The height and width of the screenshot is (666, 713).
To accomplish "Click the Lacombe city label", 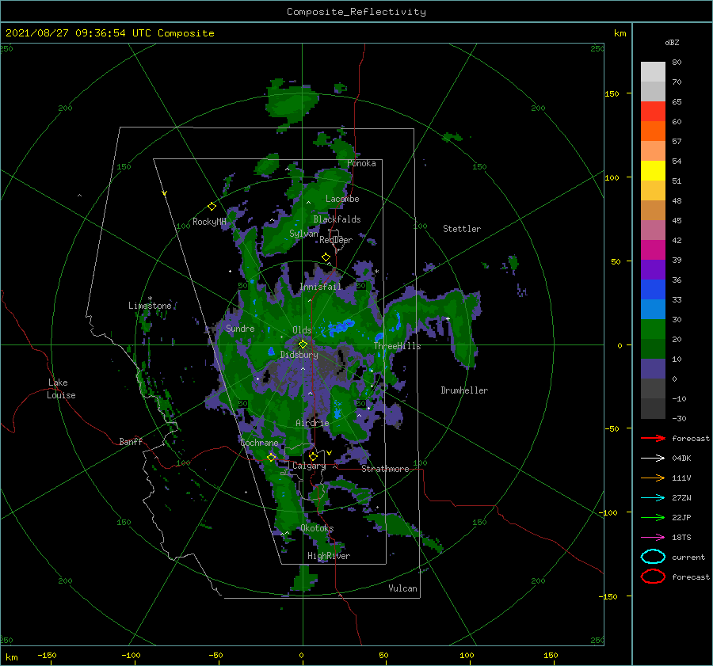I will point(342,199).
